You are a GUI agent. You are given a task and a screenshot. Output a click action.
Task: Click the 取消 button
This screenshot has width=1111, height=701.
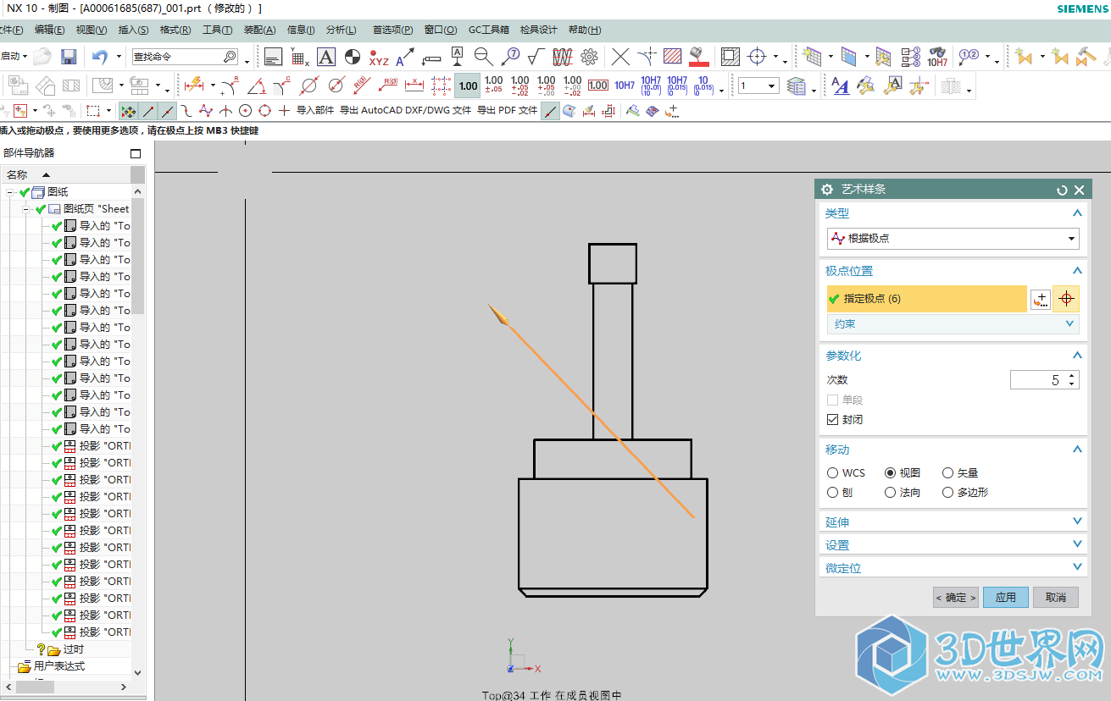pos(1056,597)
